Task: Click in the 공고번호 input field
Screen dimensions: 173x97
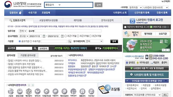Action: [24, 48]
